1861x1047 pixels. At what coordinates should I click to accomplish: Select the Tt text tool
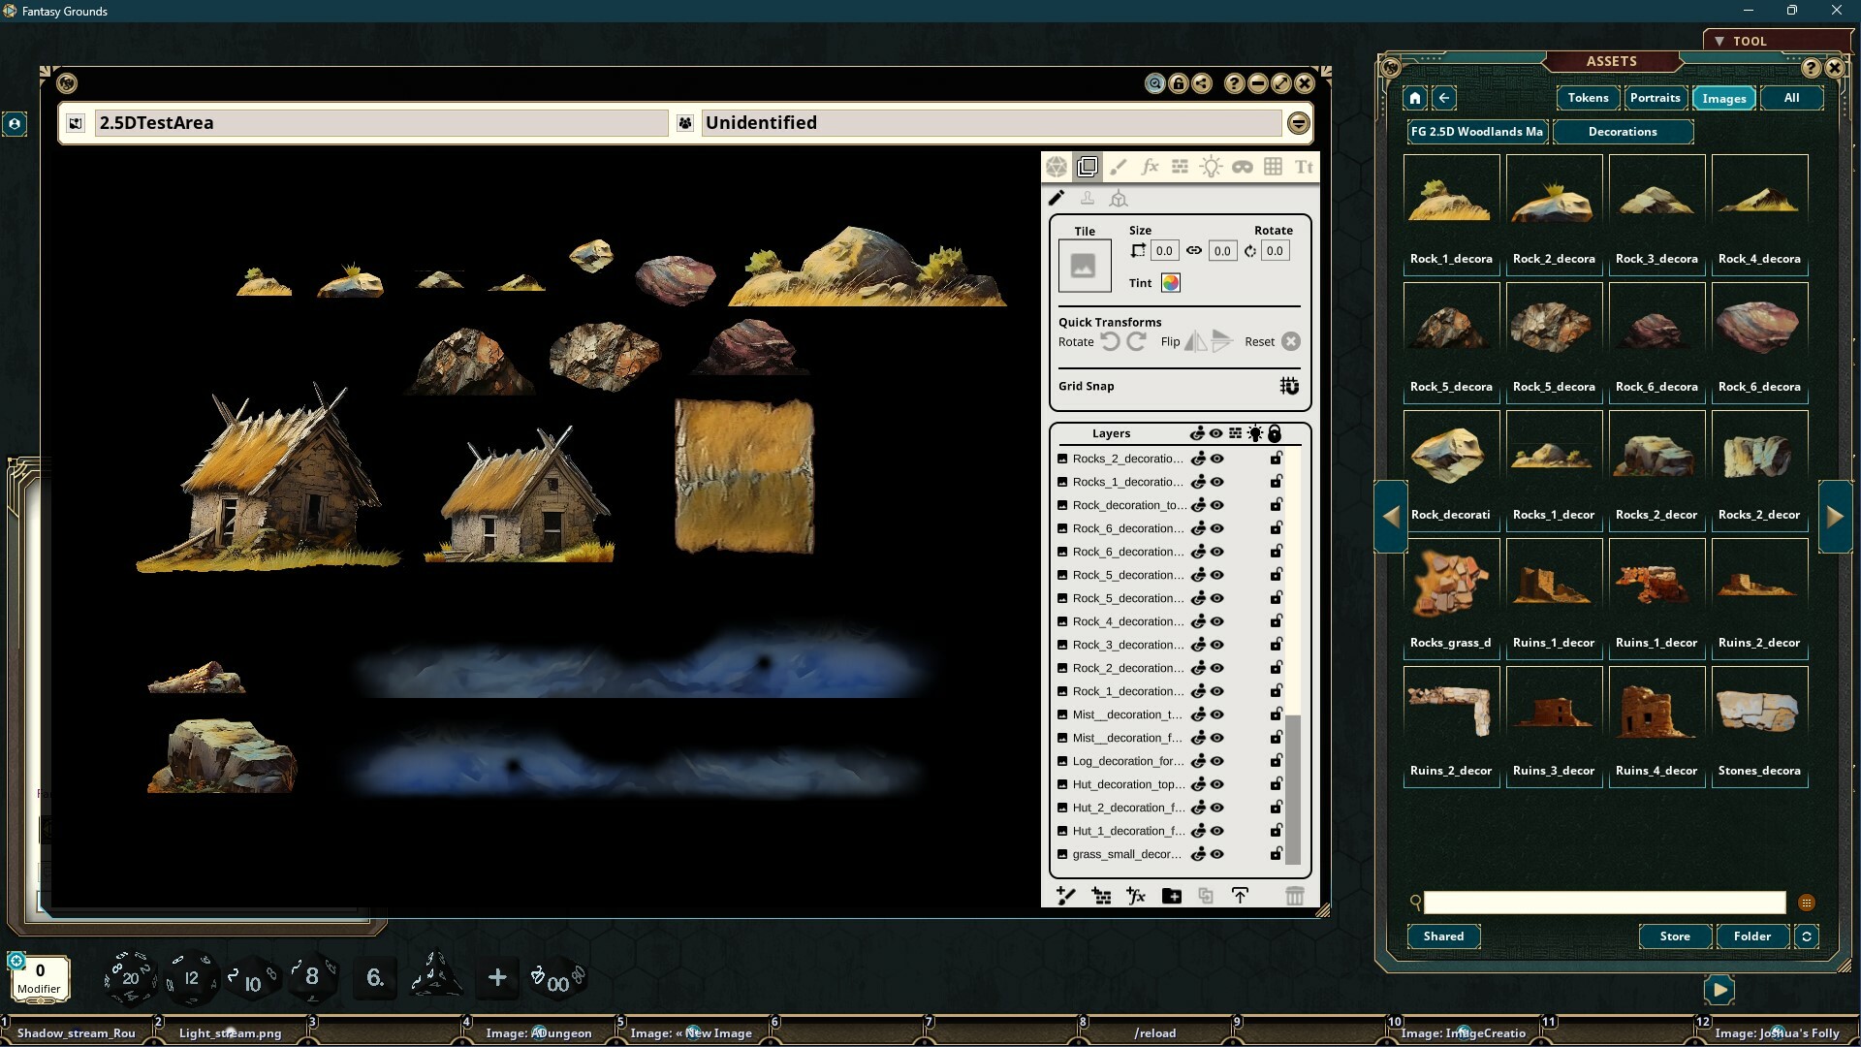tap(1303, 166)
